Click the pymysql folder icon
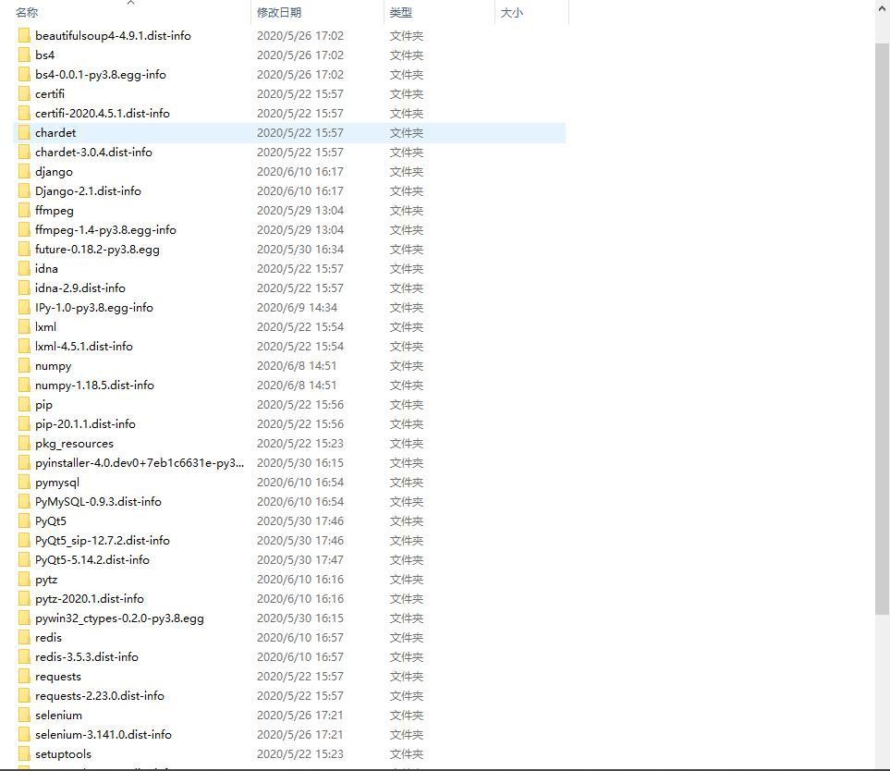The height and width of the screenshot is (771, 890). pos(24,483)
